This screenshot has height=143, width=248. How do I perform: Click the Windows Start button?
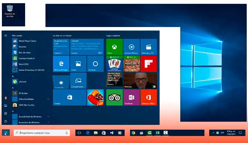(6, 133)
